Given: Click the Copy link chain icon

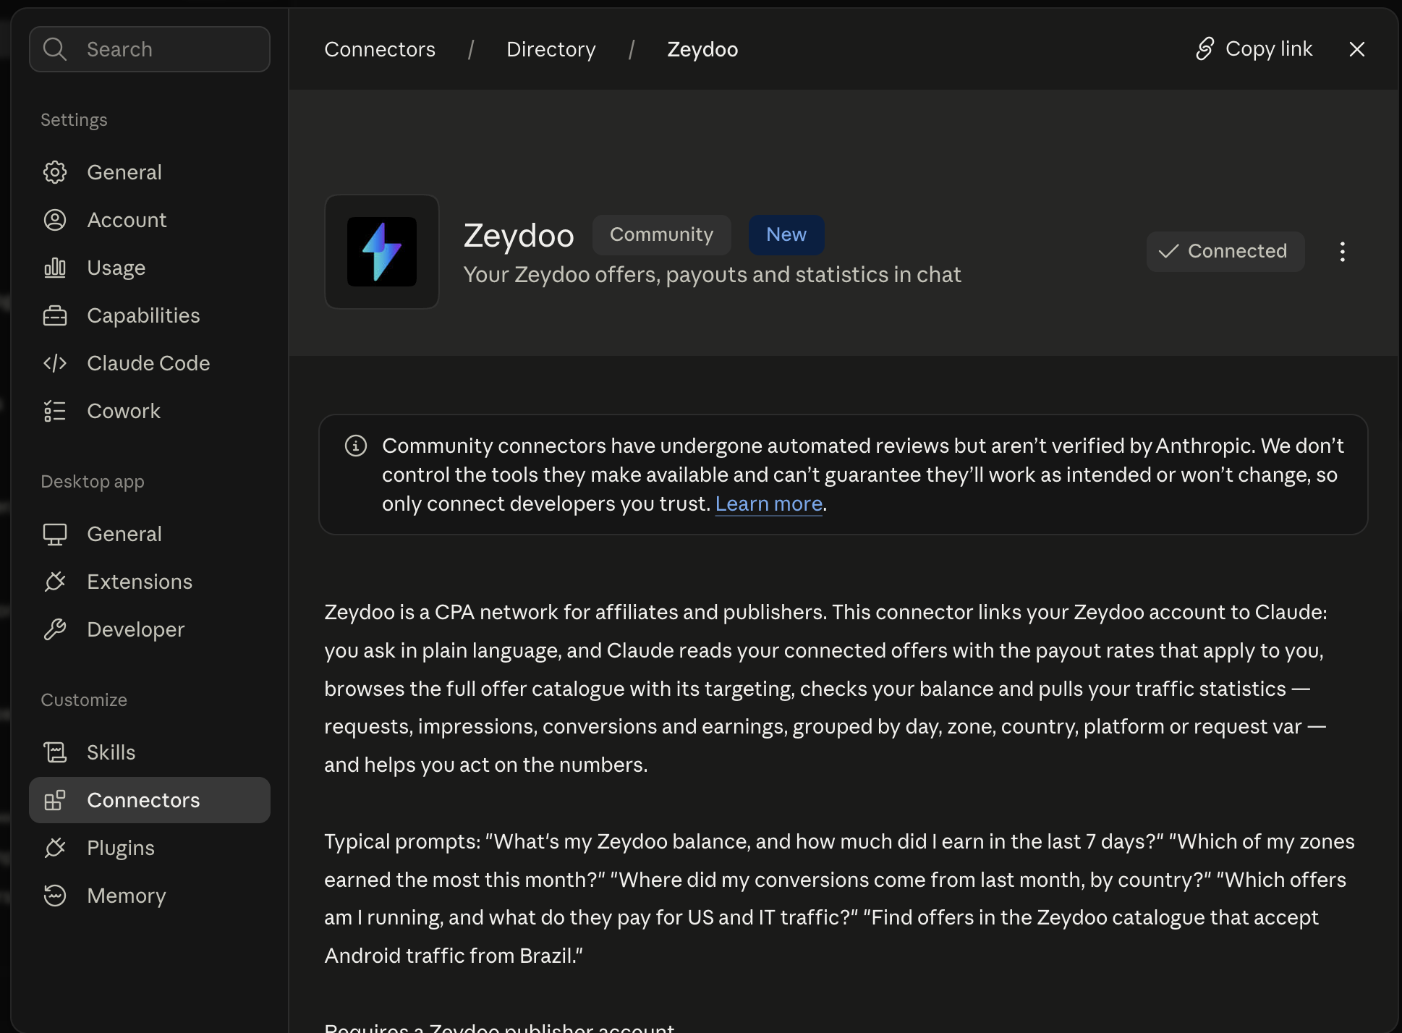Looking at the screenshot, I should (1205, 49).
